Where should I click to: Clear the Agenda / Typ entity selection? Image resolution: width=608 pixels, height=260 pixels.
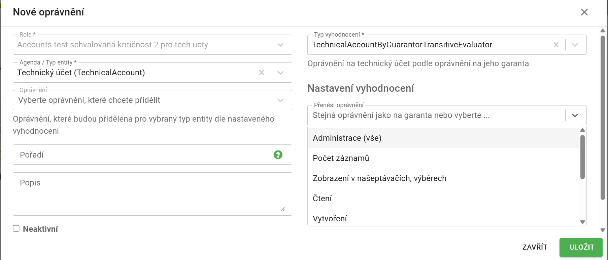pos(262,73)
